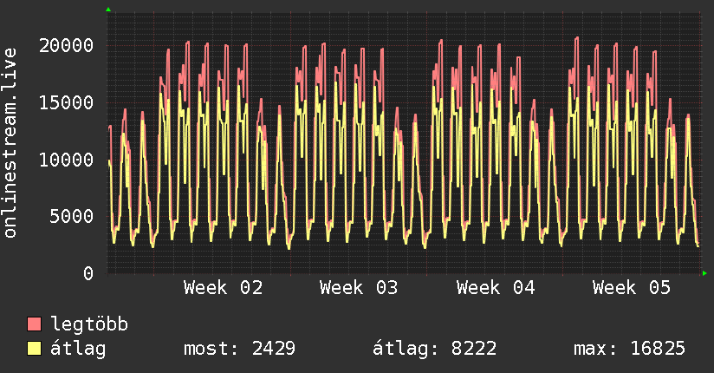Click the 5000 y-axis label
This screenshot has height=373, width=714.
(x=72, y=216)
